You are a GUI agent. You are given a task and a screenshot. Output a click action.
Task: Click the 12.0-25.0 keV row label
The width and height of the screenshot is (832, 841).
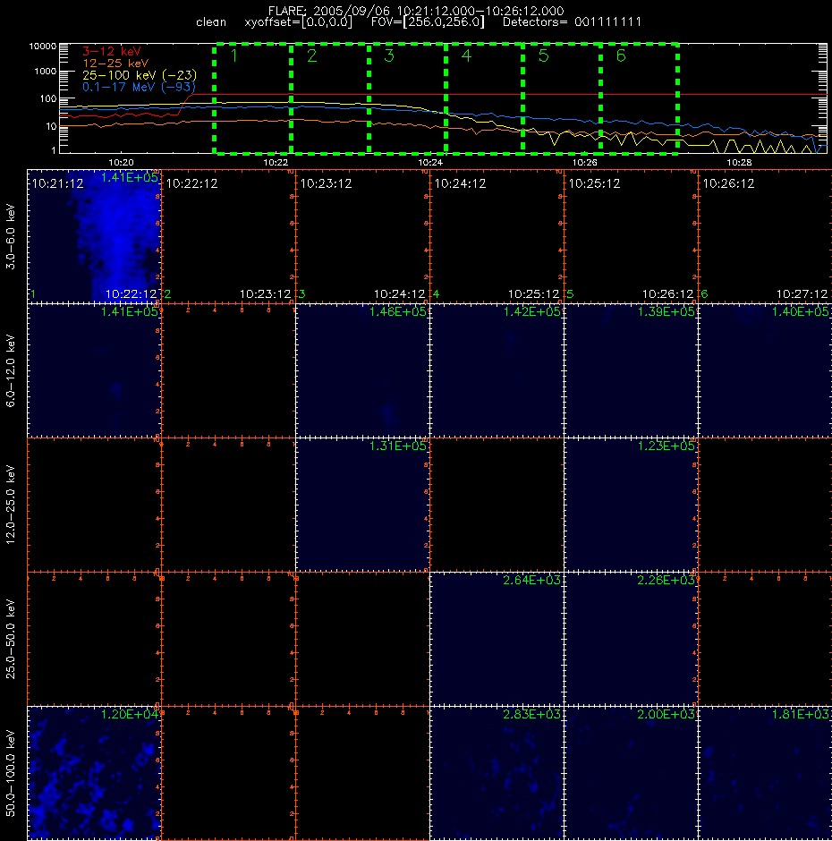pyautogui.click(x=11, y=505)
